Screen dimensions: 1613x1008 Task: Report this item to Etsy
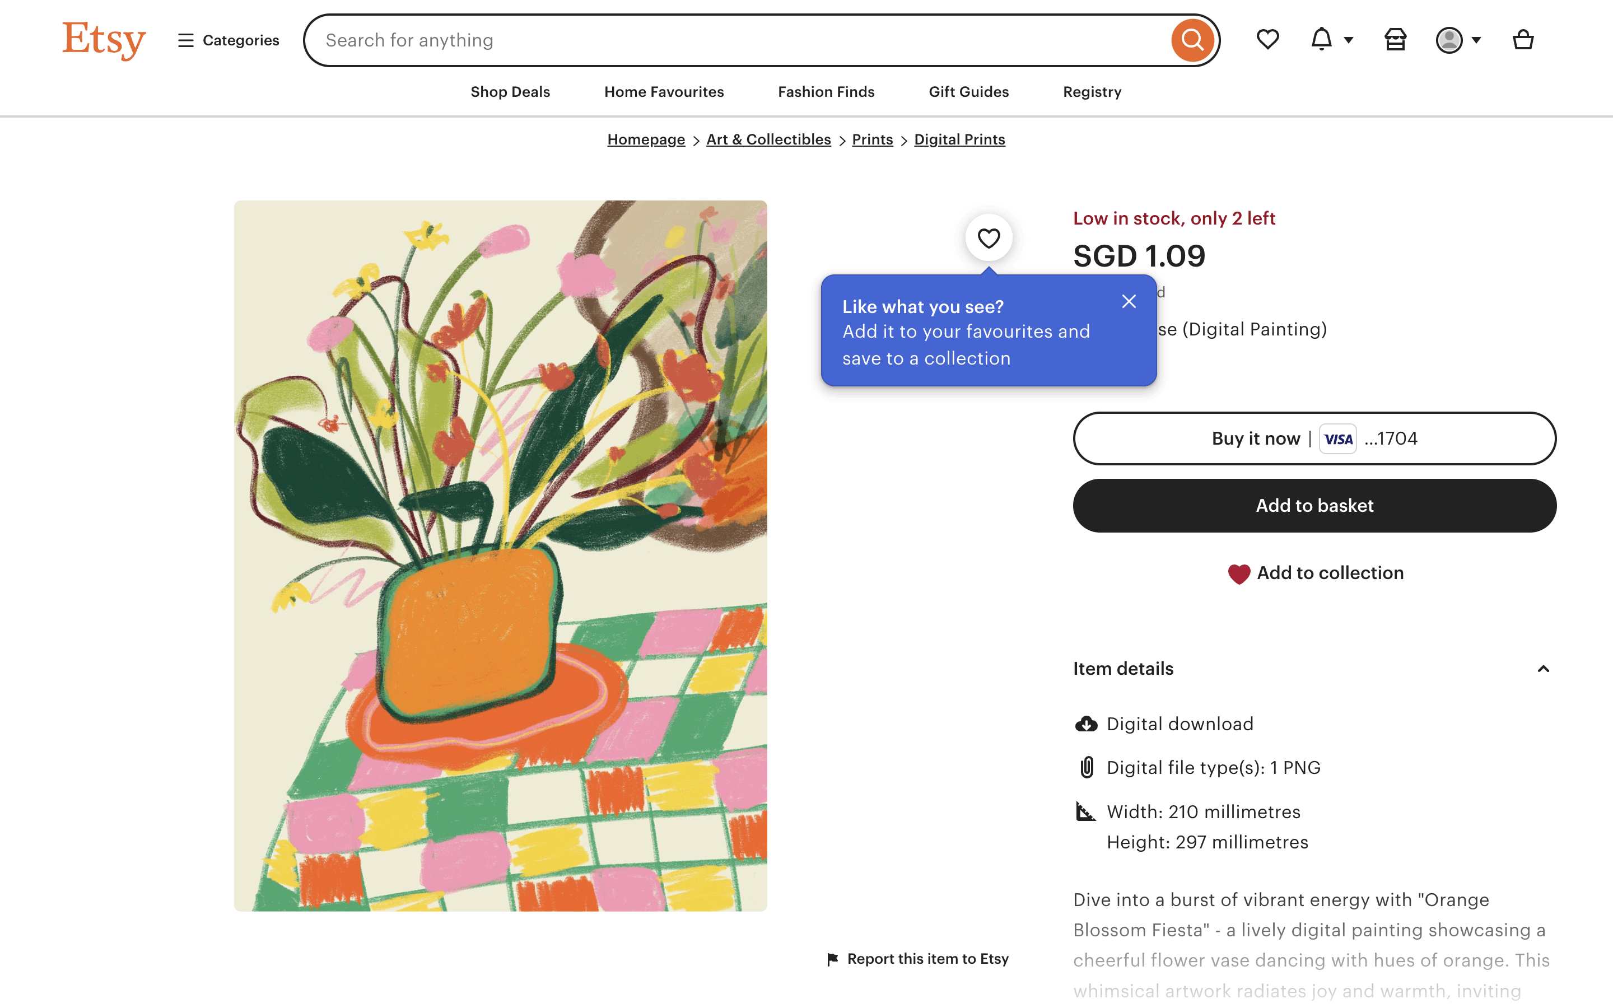[918, 959]
